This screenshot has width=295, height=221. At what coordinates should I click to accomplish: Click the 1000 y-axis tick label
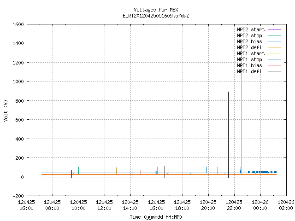[x=18, y=81]
